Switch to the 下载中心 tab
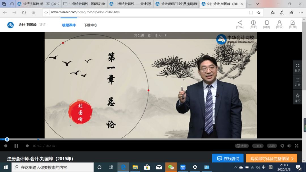This screenshot has width=306, height=172. coord(90,25)
